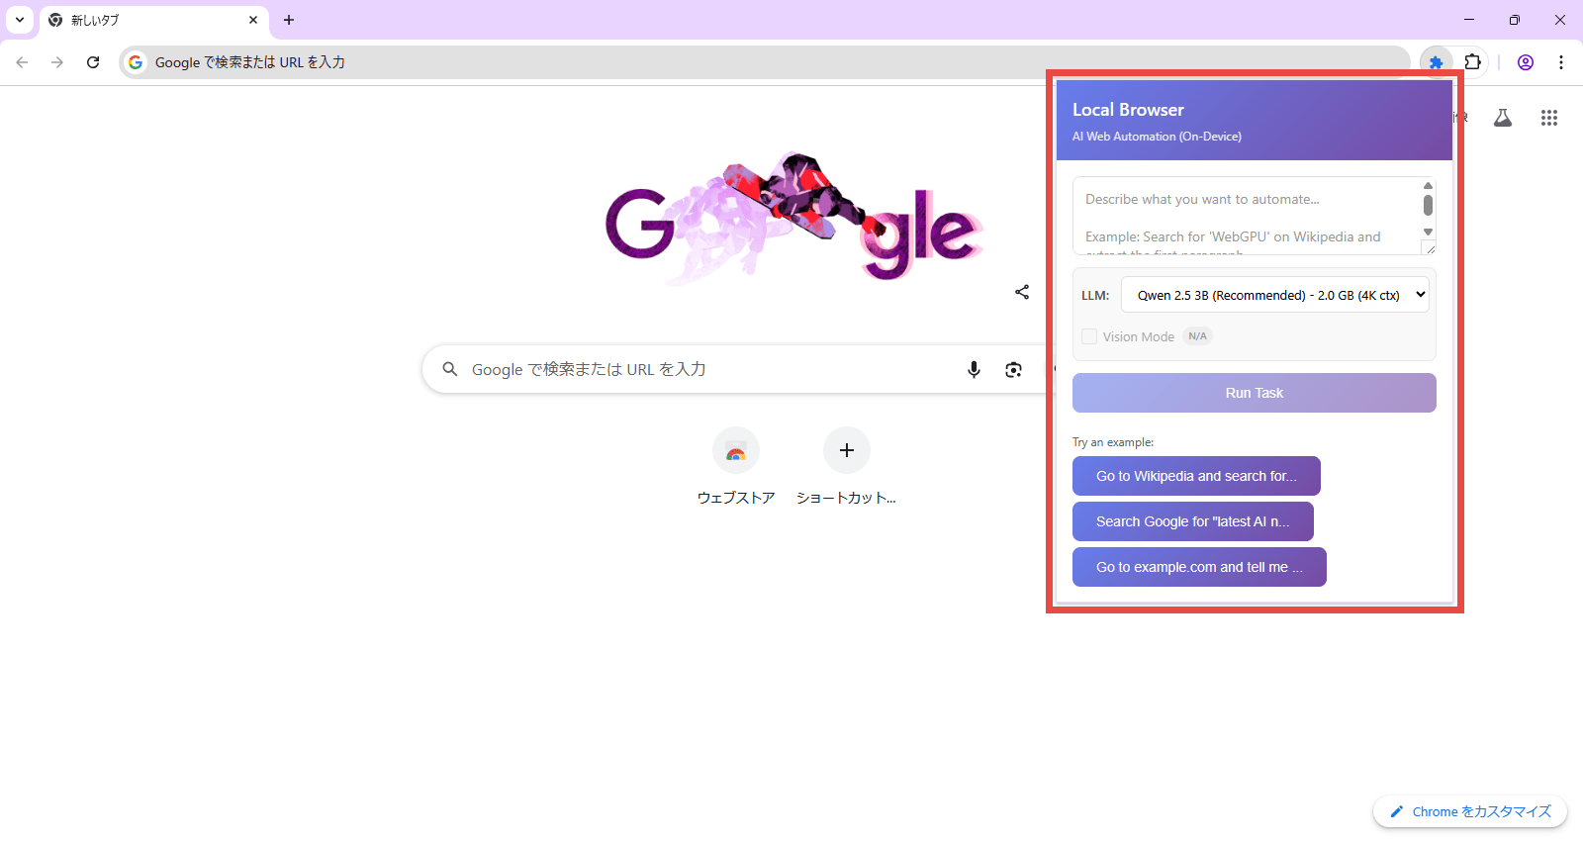This screenshot has width=1583, height=843.
Task: Select the 新しいタブ tab
Action: [x=154, y=20]
